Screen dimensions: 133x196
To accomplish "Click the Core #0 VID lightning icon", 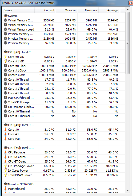I will 6,56.
